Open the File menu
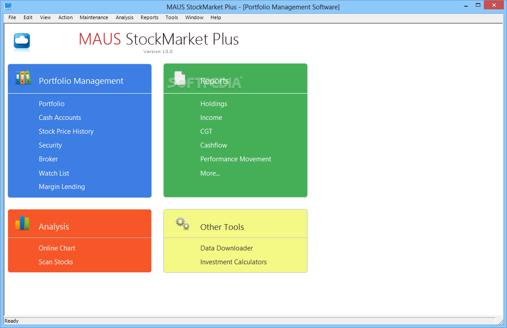 pyautogui.click(x=12, y=17)
